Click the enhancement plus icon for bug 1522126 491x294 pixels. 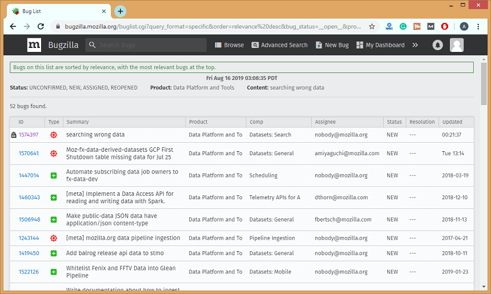click(54, 272)
